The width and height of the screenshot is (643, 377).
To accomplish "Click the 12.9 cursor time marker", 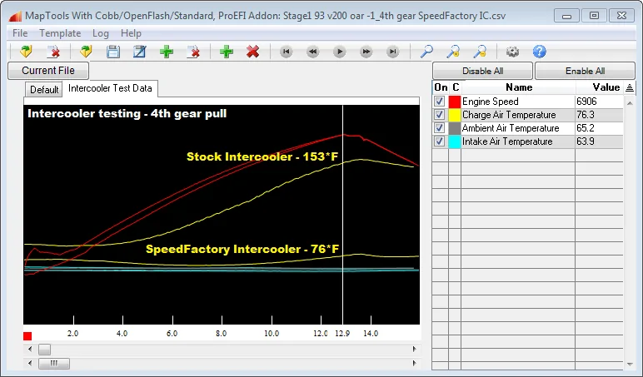I will point(342,334).
